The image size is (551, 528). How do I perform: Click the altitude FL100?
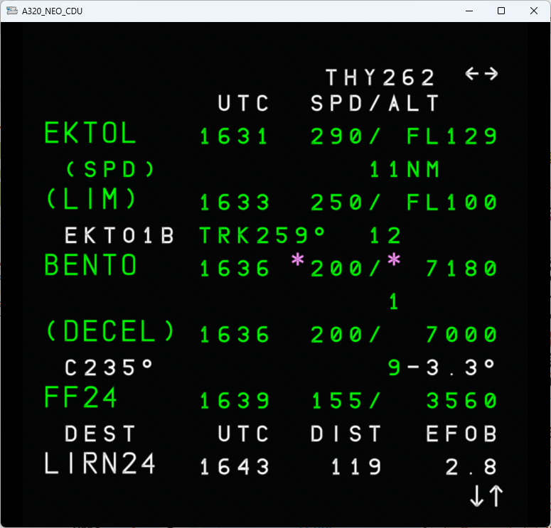click(452, 203)
